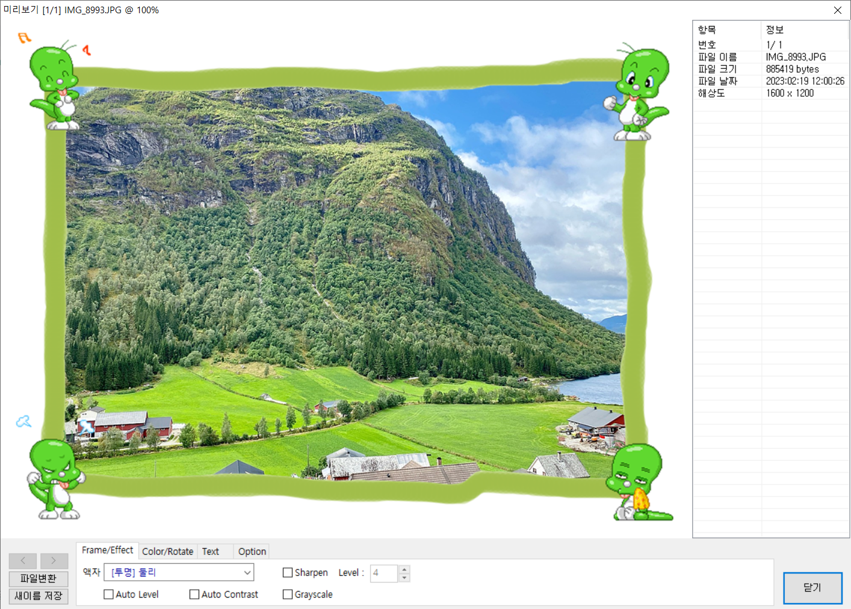The height and width of the screenshot is (609, 851).
Task: Select the 파일 크기 row label
Action: (717, 69)
